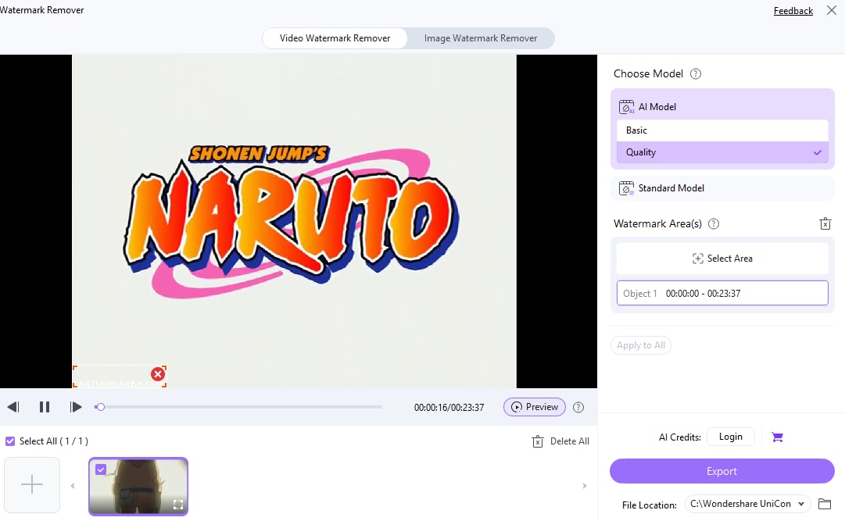Step to the next frame

(76, 407)
